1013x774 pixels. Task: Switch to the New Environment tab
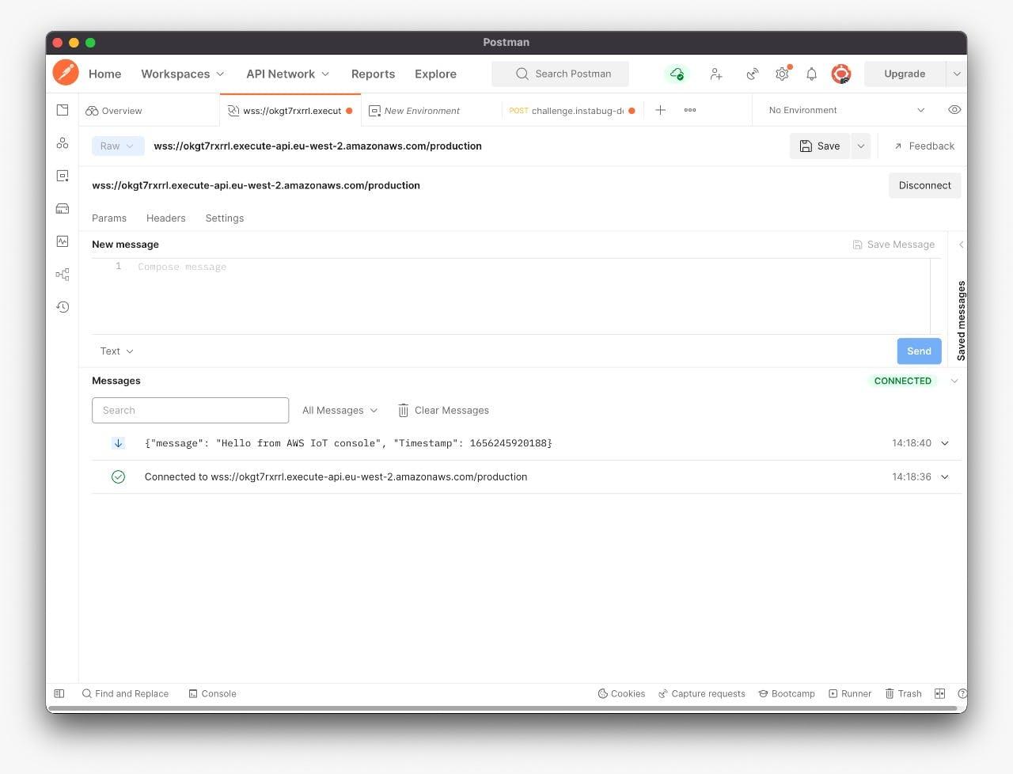click(x=431, y=111)
